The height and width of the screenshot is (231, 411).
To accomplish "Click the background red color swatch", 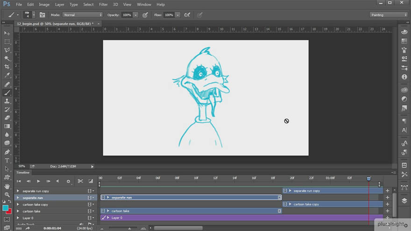I will coord(10,212).
